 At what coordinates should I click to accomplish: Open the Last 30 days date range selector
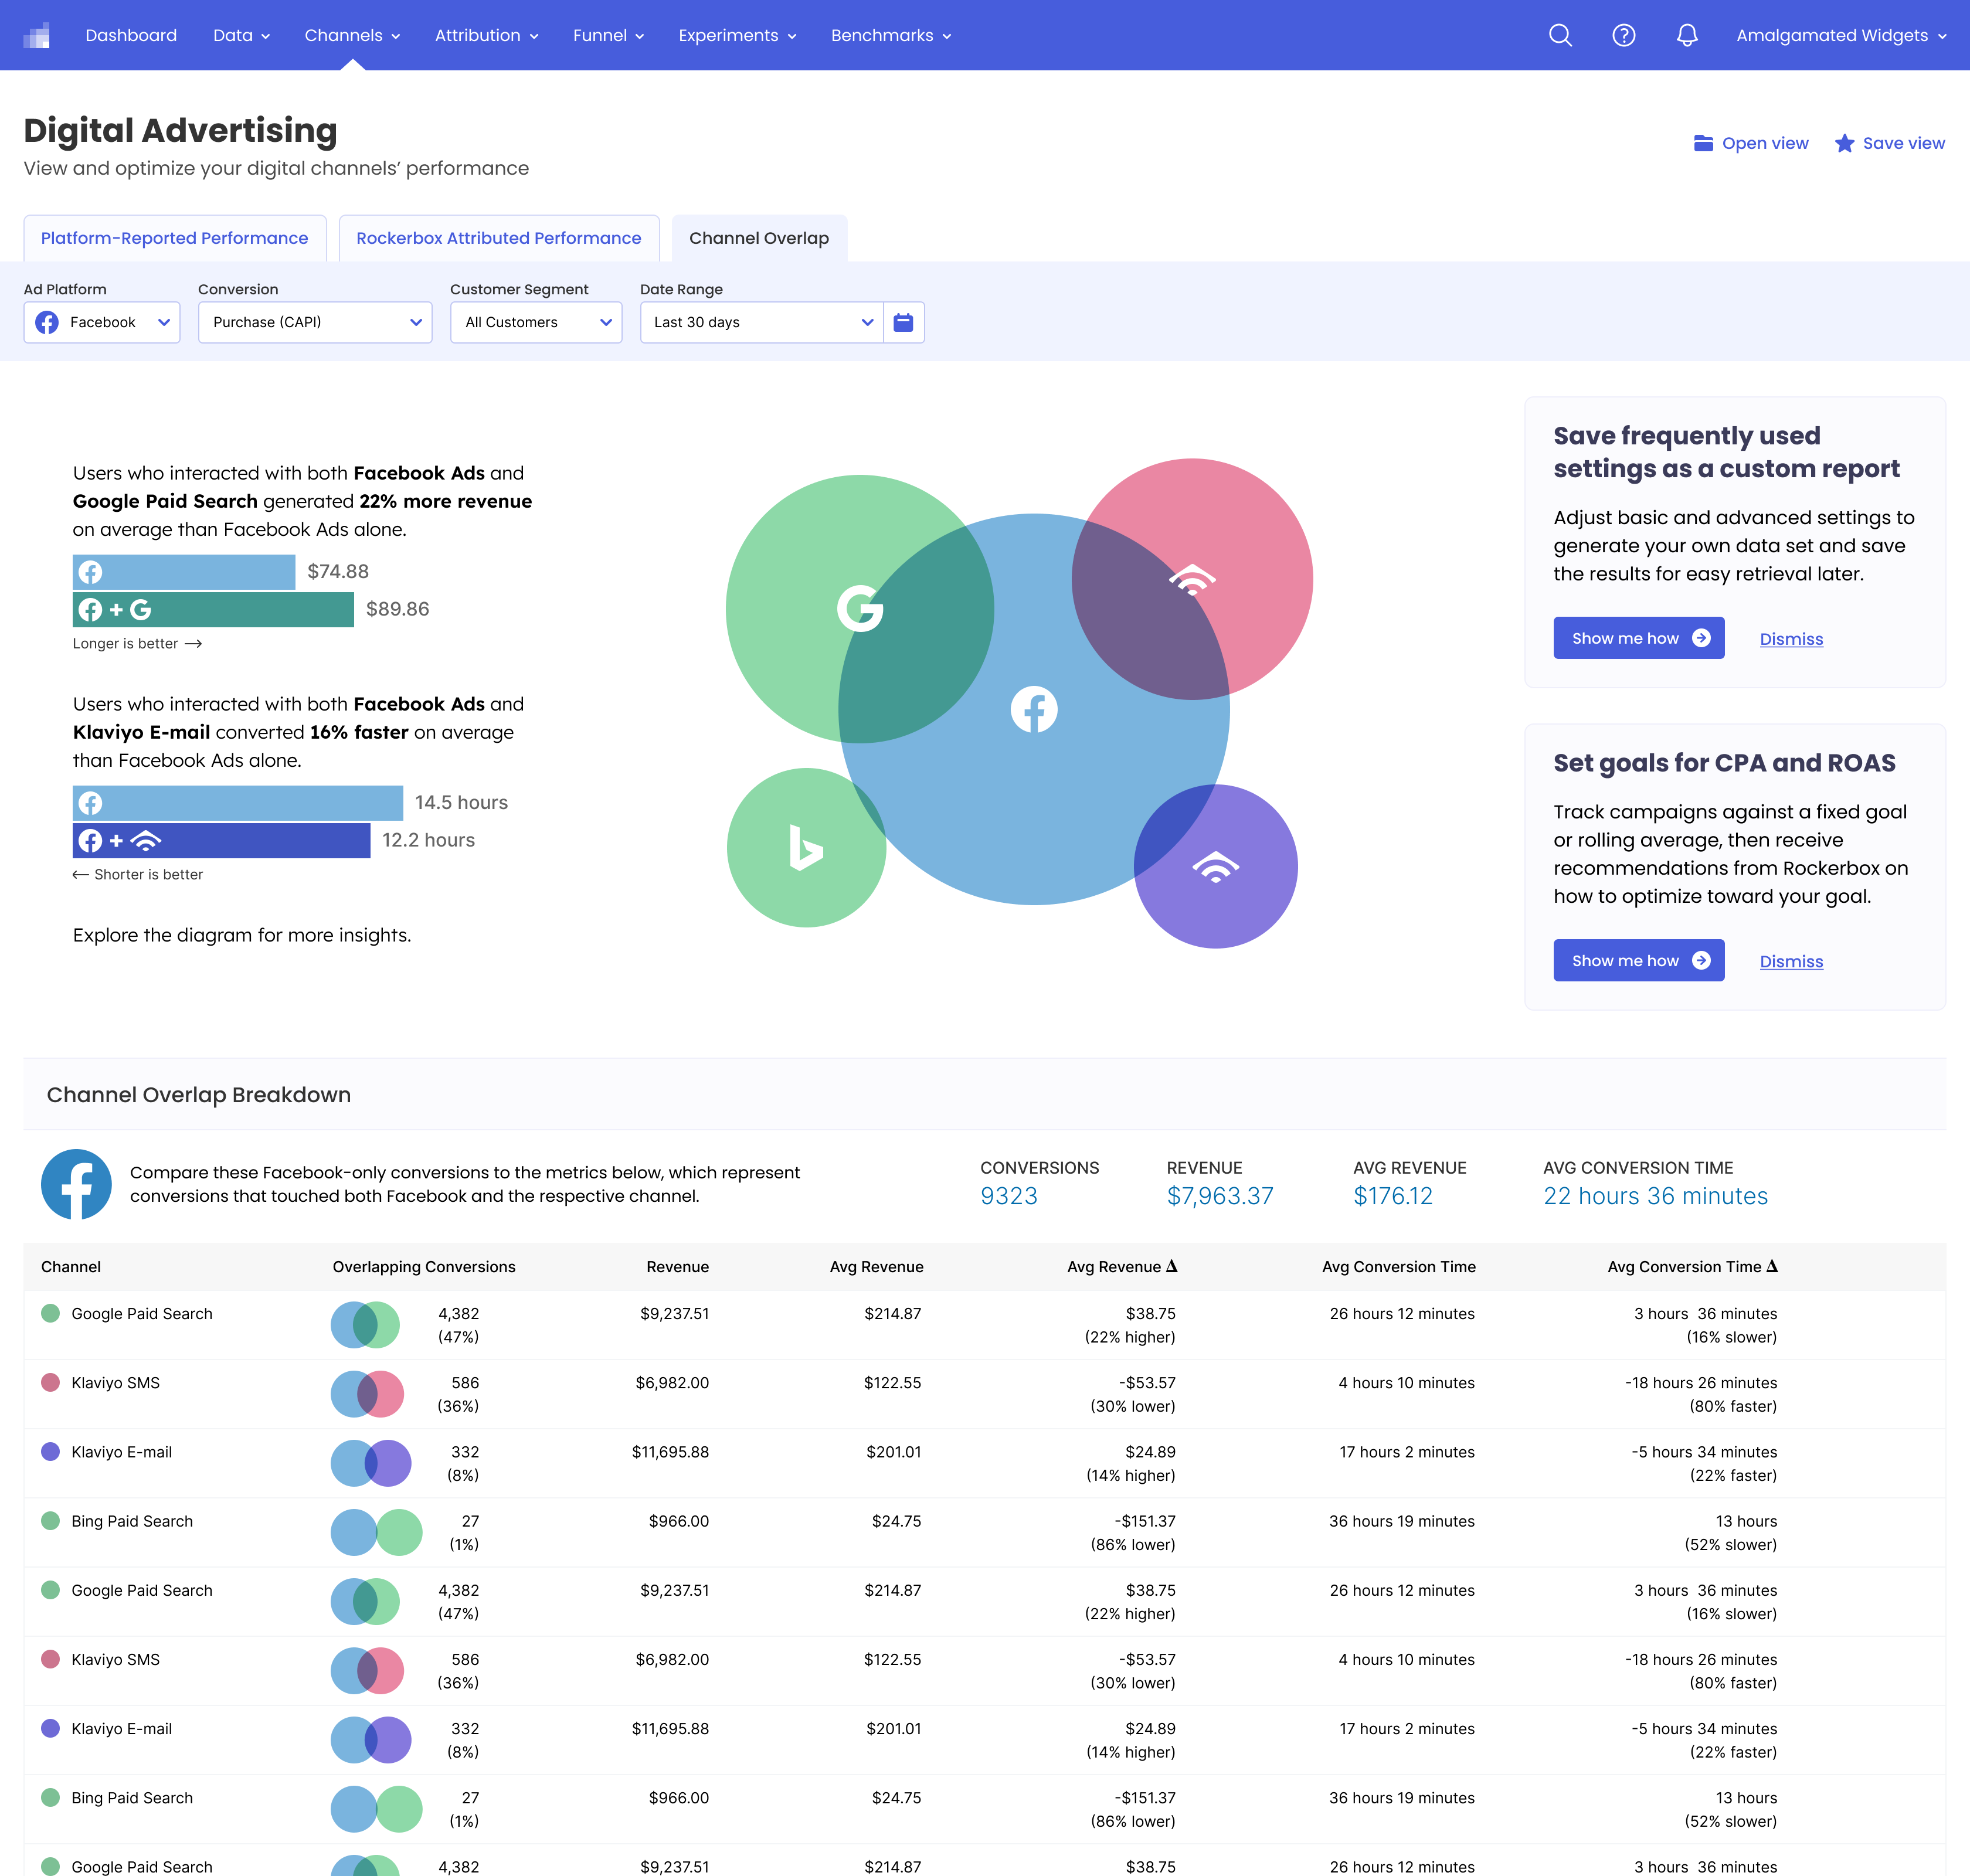(762, 322)
